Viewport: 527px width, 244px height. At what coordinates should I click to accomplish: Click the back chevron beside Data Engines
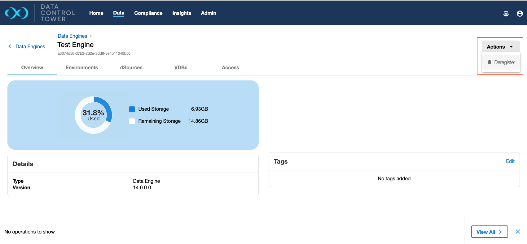10,46
